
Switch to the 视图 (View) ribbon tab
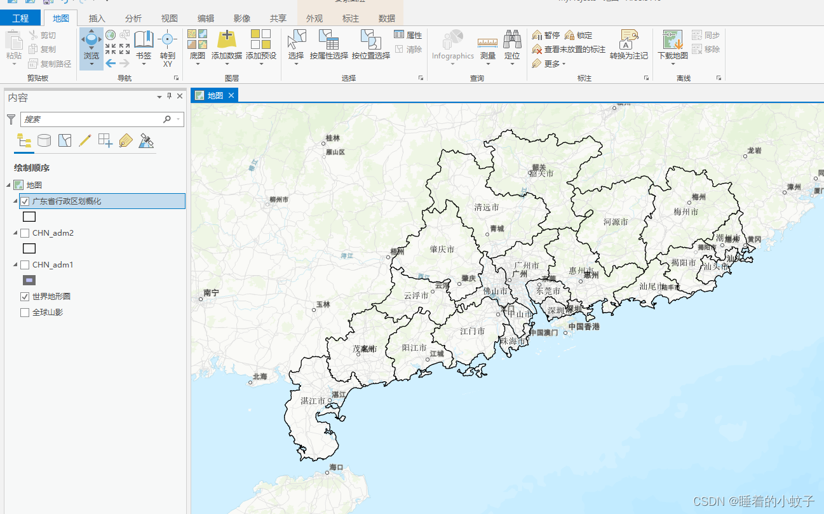(170, 18)
